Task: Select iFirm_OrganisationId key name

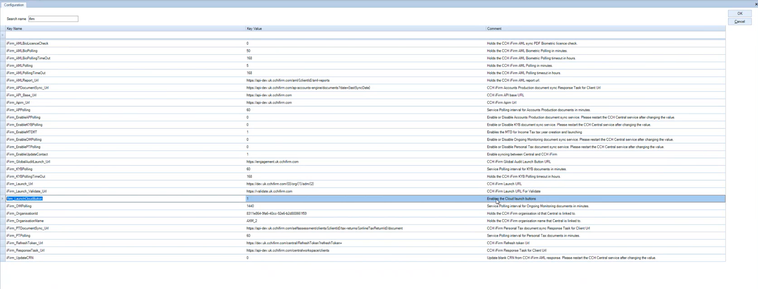Action: click(22, 213)
